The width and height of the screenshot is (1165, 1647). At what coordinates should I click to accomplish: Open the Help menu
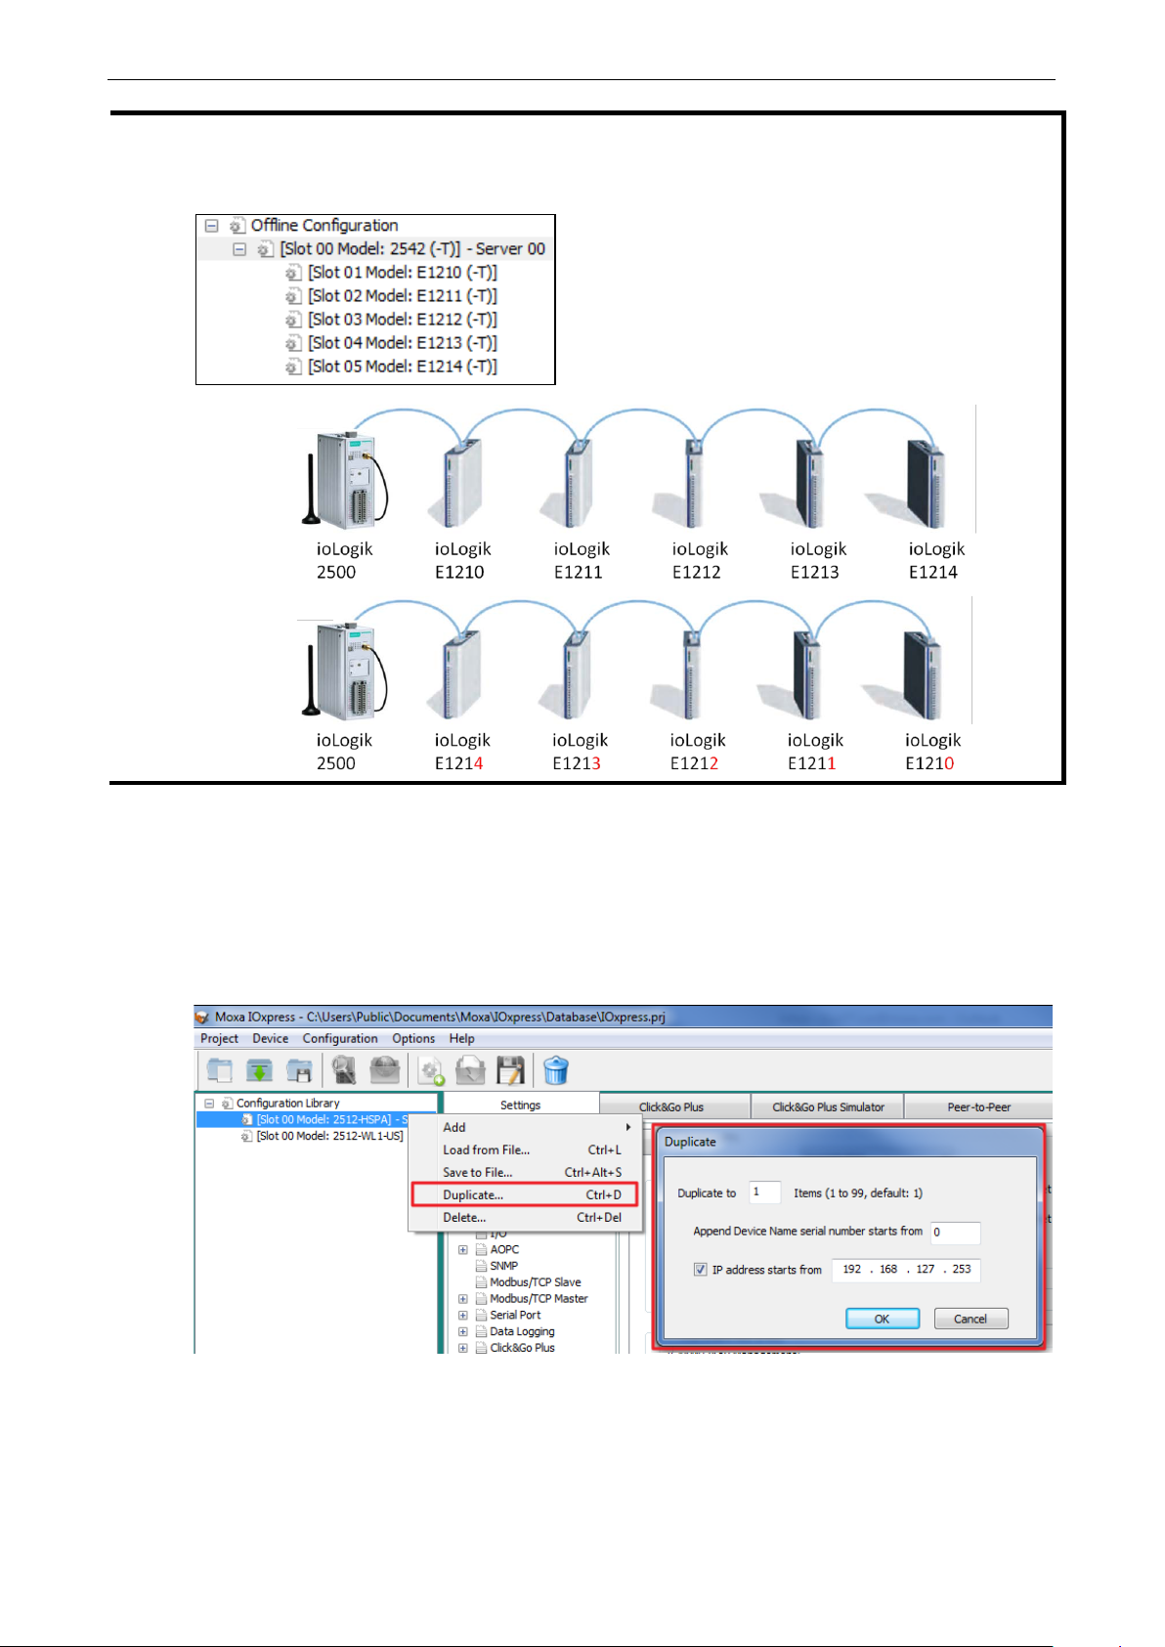point(462,1038)
